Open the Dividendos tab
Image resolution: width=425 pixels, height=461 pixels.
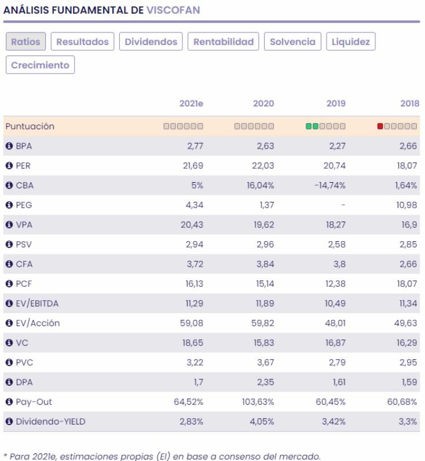tap(152, 42)
